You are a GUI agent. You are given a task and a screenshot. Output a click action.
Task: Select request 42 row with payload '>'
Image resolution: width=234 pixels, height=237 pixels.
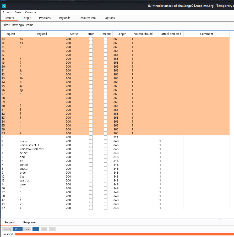[x=115, y=208]
